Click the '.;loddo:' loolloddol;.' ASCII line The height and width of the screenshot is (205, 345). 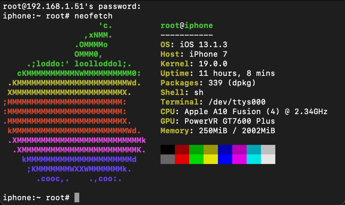pos(79,64)
